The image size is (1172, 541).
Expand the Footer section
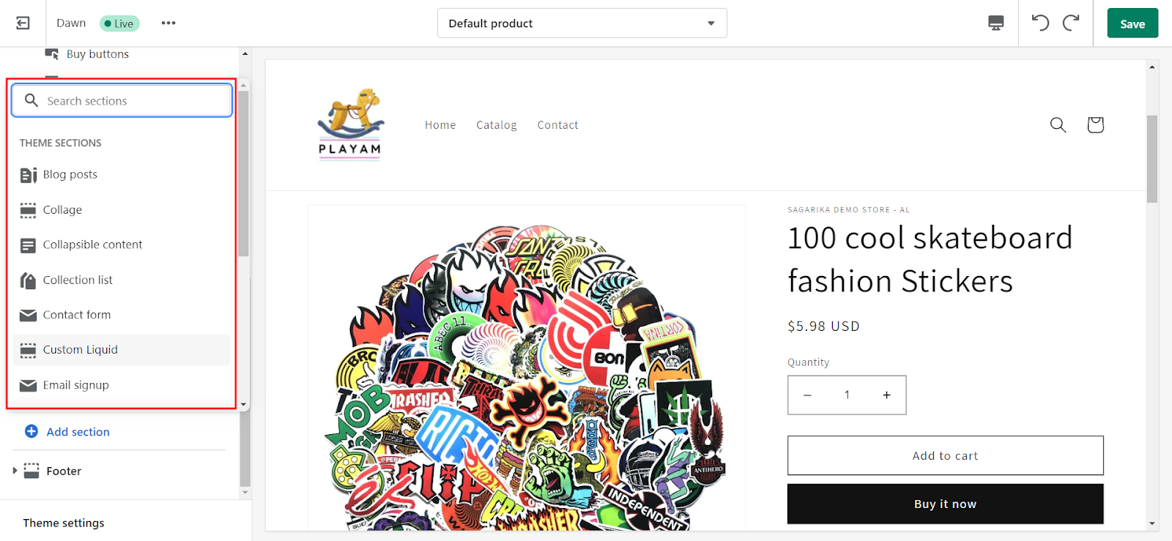15,471
